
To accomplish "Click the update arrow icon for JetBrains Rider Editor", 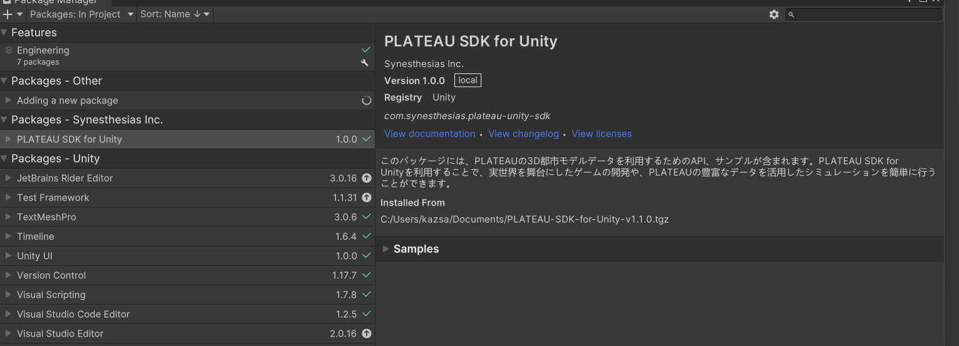I will (x=367, y=178).
